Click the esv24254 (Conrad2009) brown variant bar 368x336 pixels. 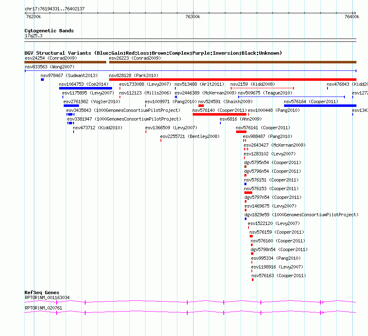coord(65,62)
